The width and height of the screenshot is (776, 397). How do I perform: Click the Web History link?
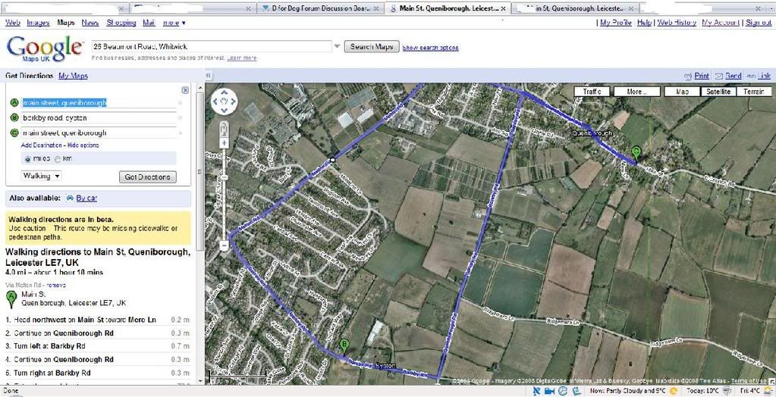pos(677,23)
